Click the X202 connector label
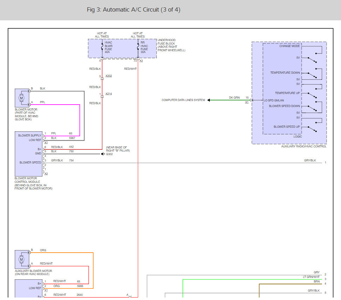 (108, 76)
